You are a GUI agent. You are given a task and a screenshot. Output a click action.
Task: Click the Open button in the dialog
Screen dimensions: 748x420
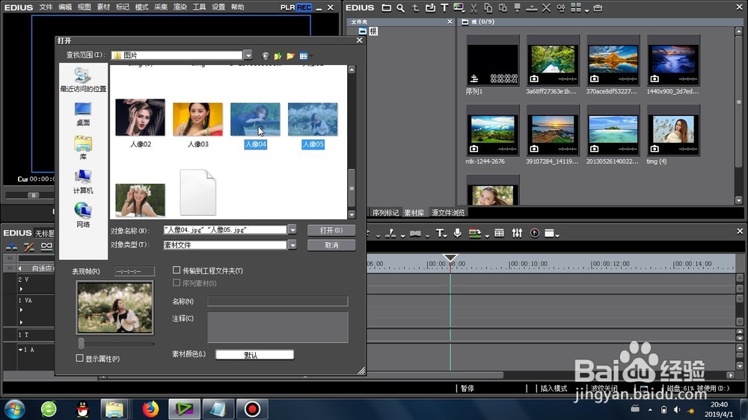pos(331,230)
